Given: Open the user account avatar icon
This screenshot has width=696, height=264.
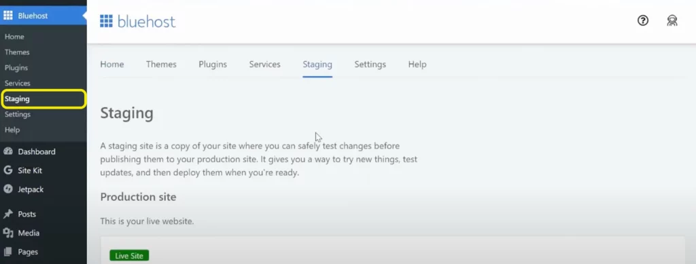Looking at the screenshot, I should pos(672,20).
